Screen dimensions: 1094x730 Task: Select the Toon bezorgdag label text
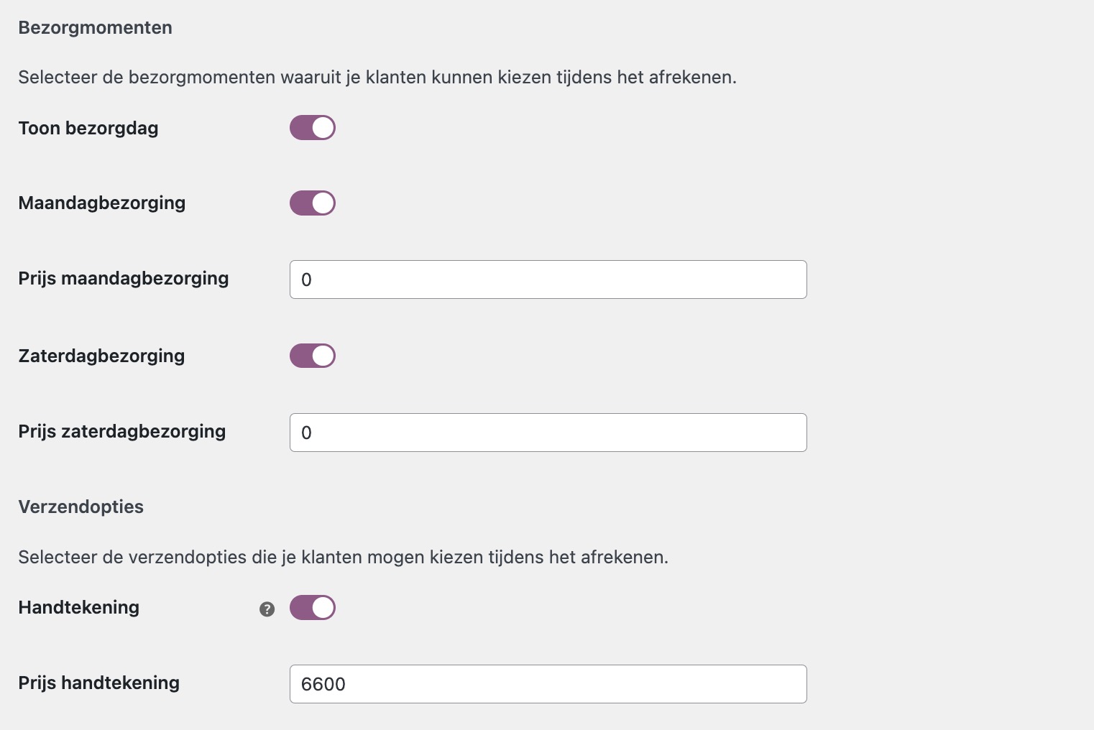point(88,128)
